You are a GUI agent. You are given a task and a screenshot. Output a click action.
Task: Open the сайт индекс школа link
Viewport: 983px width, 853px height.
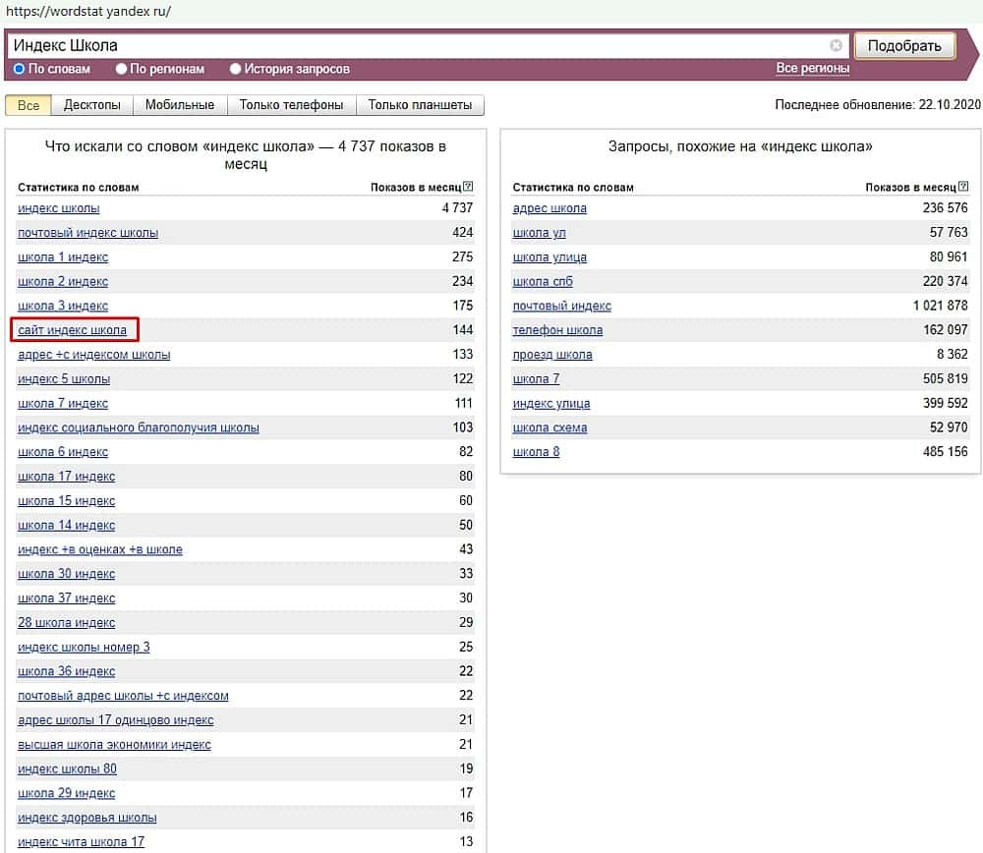click(x=73, y=330)
